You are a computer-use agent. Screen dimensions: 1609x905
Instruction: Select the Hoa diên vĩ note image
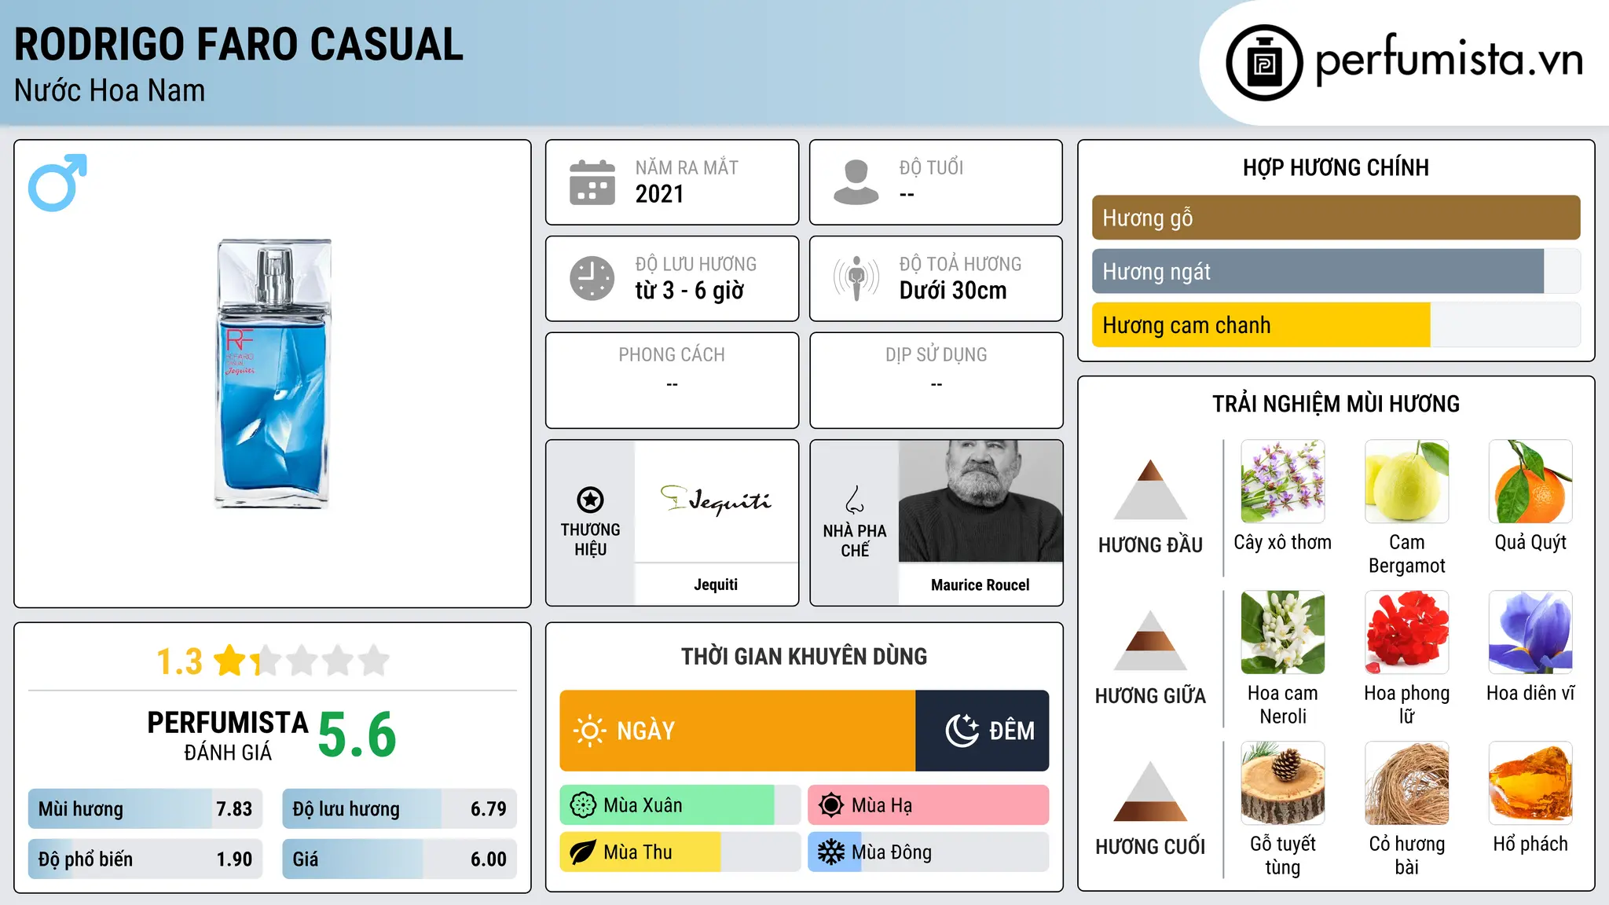[x=1530, y=632]
